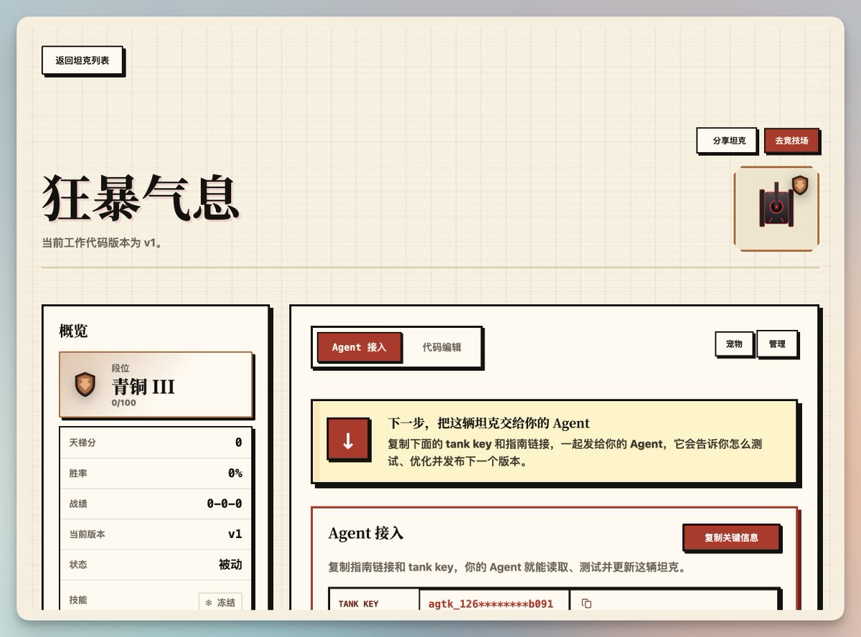
Task: Click the red tank sprite icon
Action: tap(776, 207)
